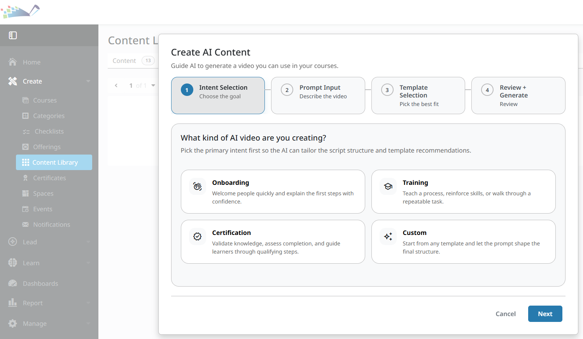
Task: Click the 13 count badge
Action: (x=148, y=61)
